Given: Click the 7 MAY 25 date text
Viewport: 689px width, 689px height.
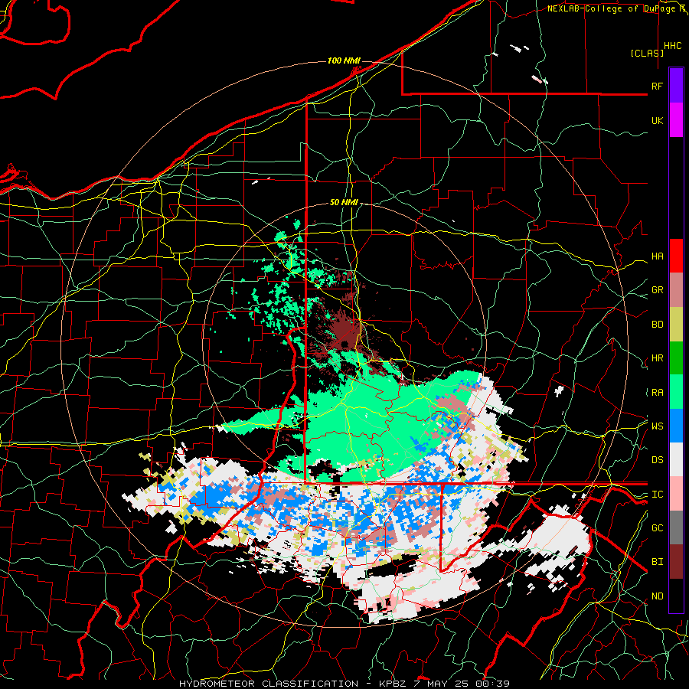Looking at the screenshot, I should coord(441,684).
